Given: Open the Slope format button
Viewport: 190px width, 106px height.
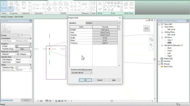Looking at the screenshot, I should point(105,40).
